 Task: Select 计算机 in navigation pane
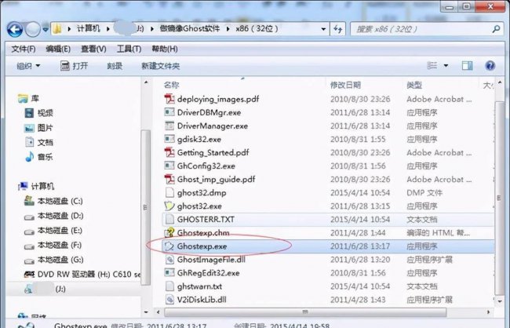coord(36,186)
